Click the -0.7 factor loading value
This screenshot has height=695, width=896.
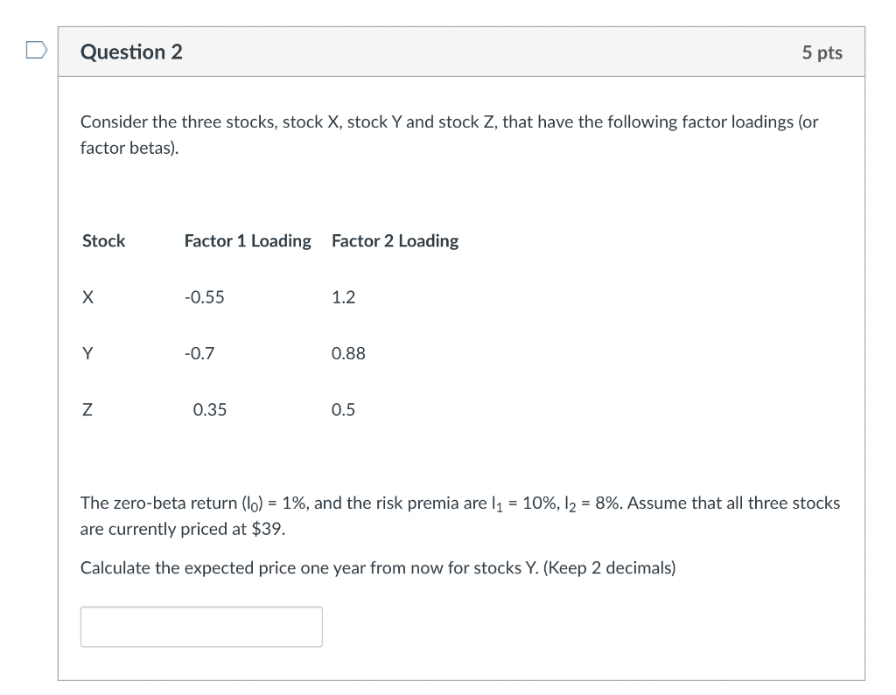(199, 353)
